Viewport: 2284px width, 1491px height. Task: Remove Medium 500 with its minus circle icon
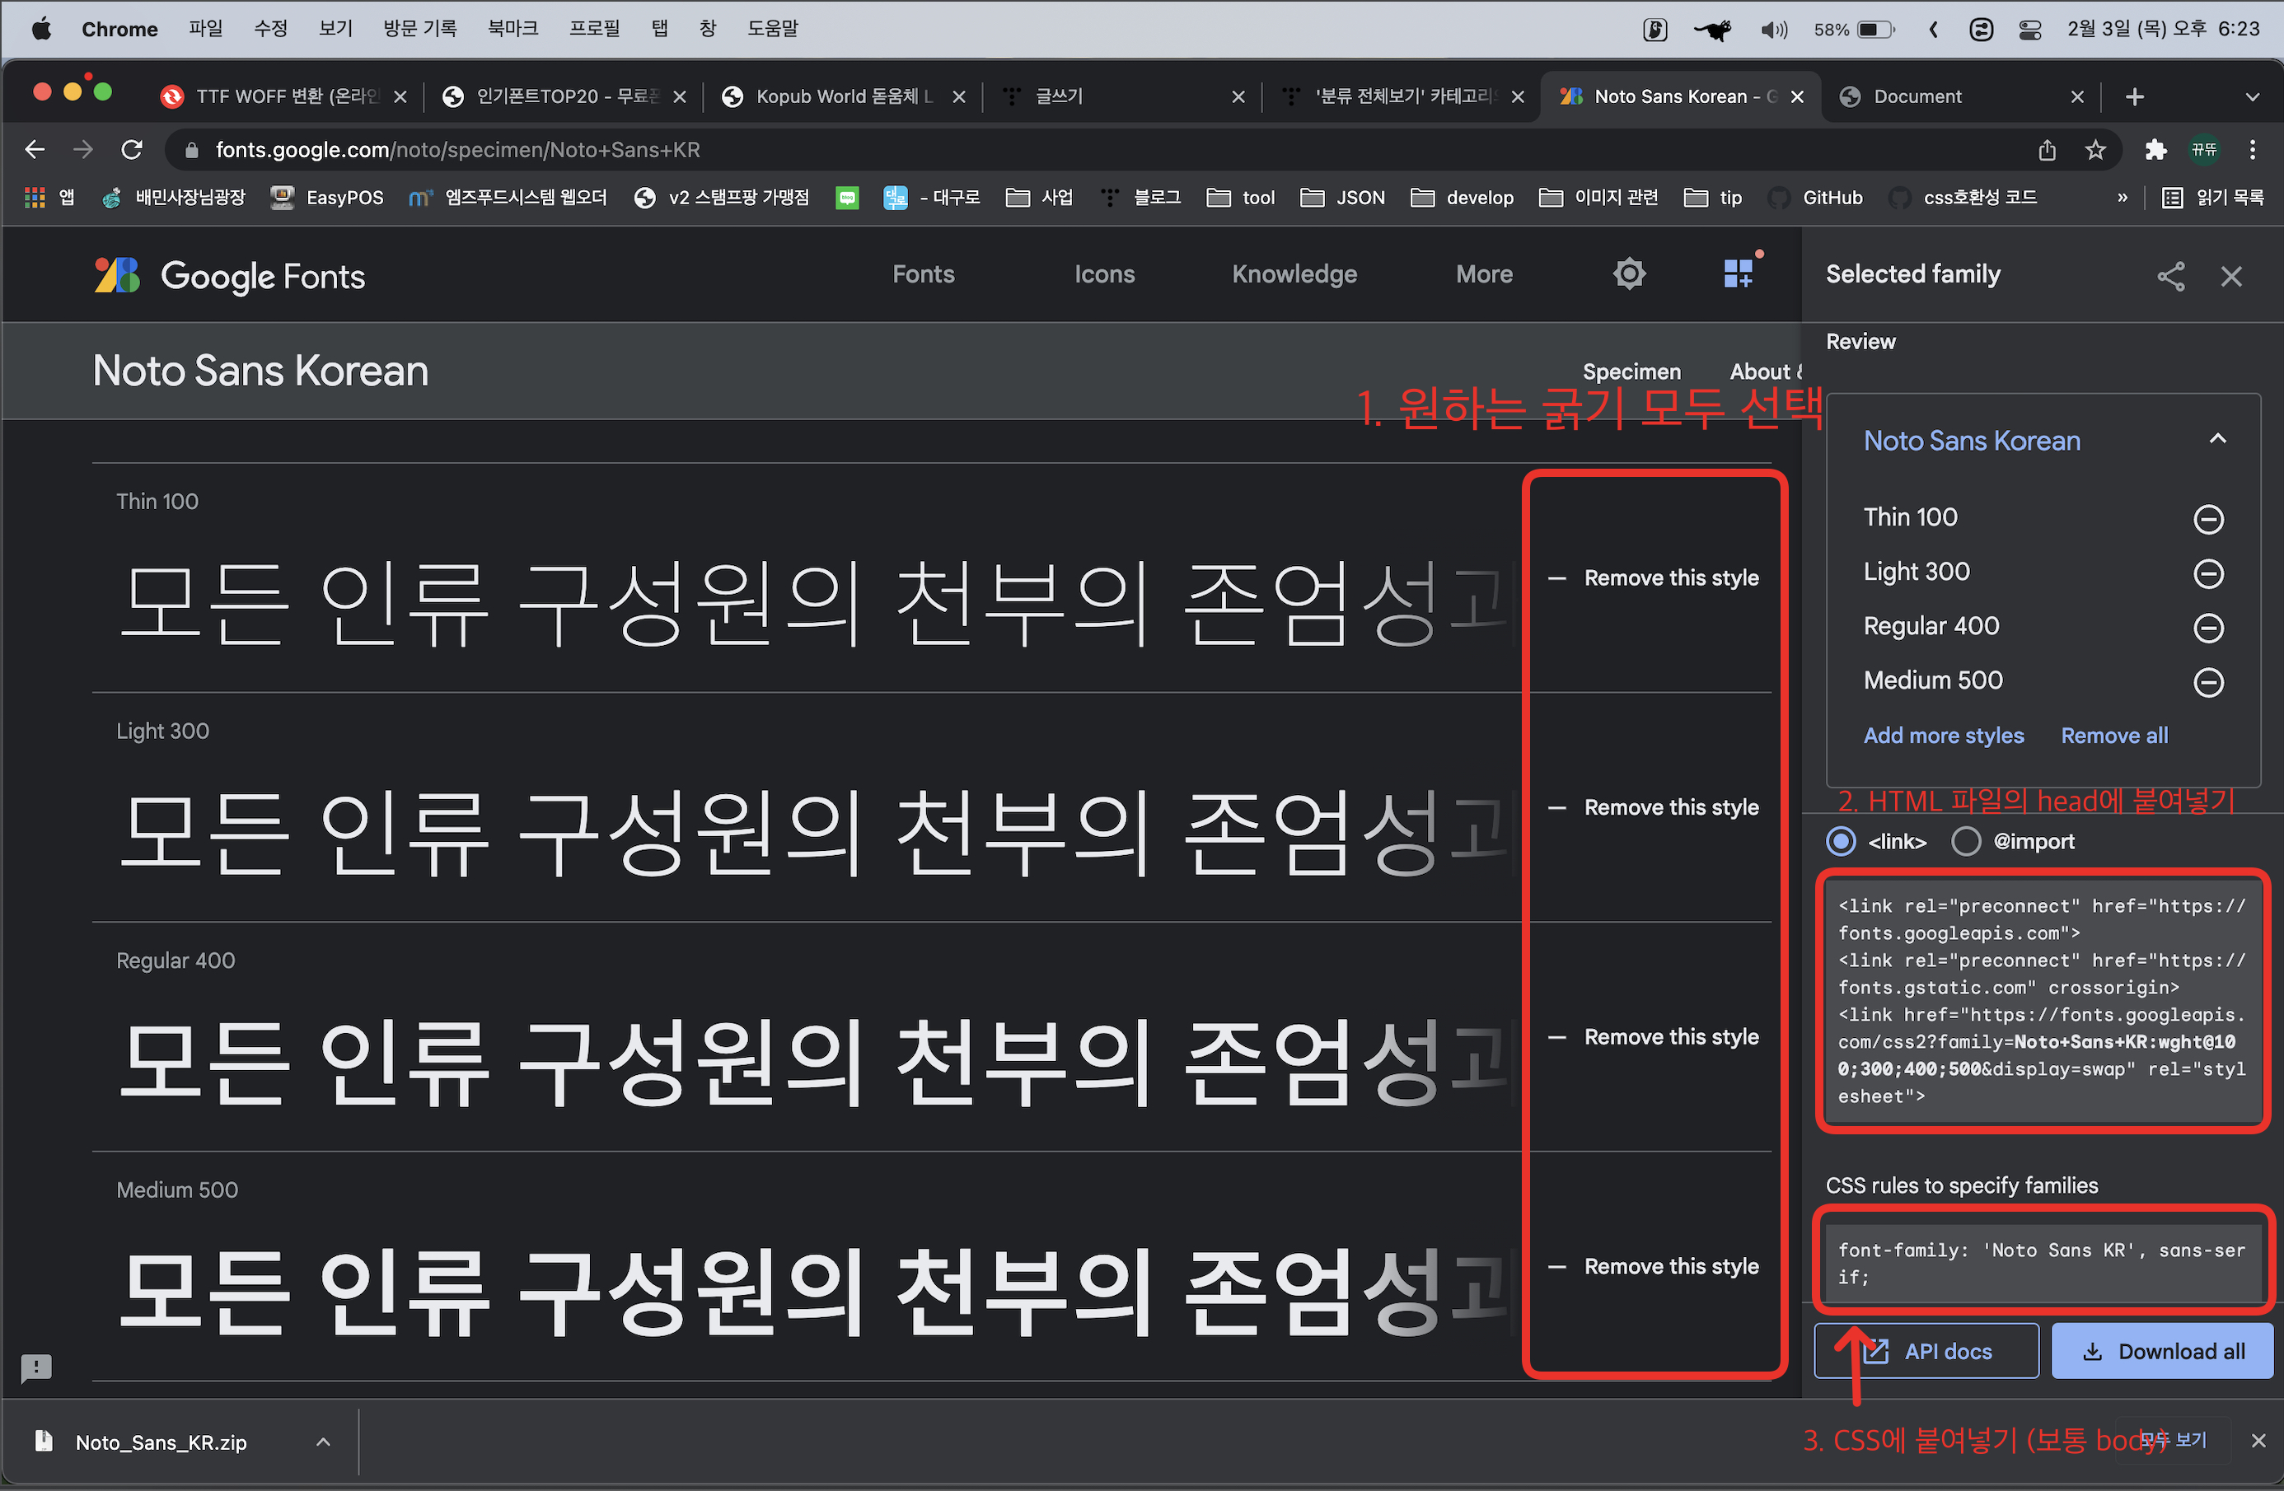tap(2208, 682)
